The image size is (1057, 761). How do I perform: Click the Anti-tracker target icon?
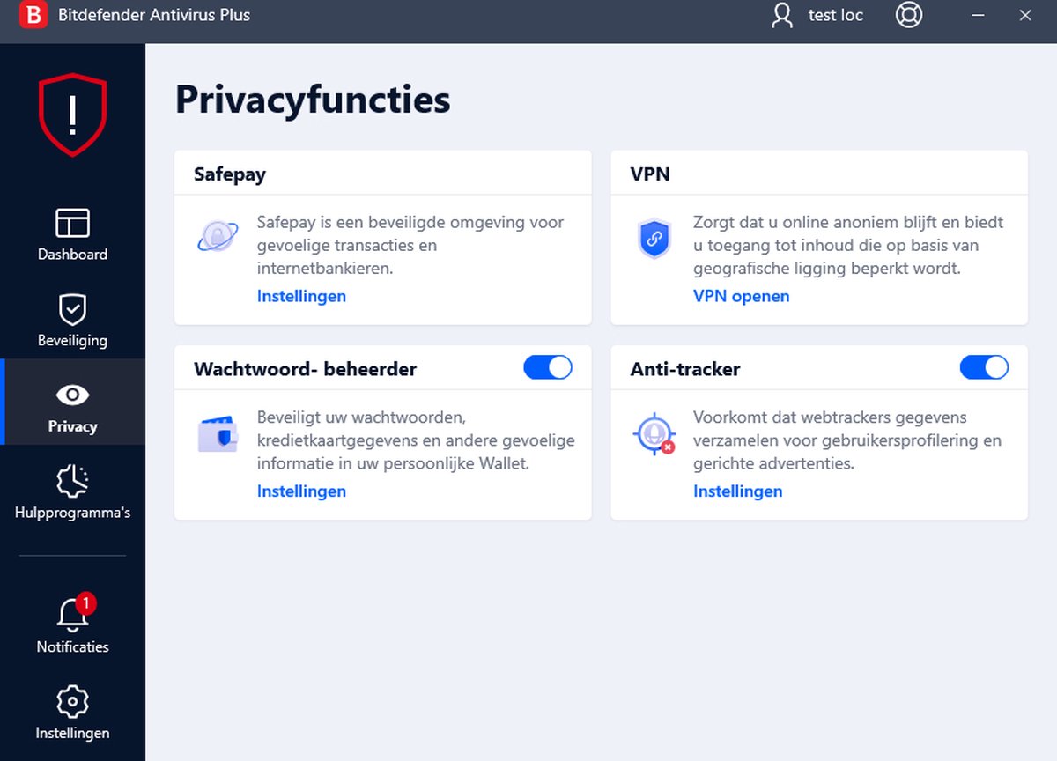(654, 432)
